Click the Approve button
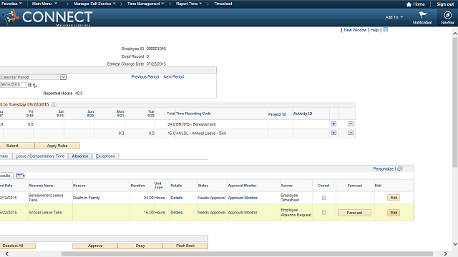 95,246
